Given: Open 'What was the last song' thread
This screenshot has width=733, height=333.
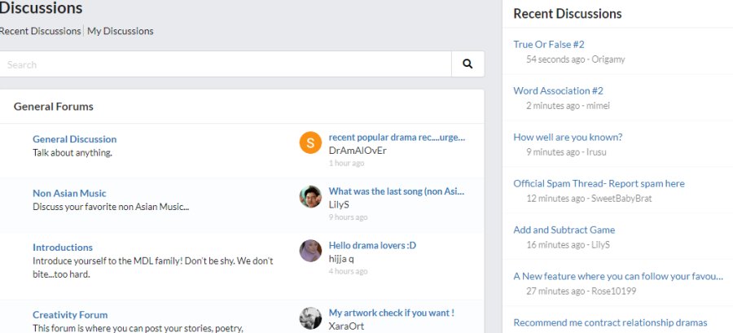Looking at the screenshot, I should (x=397, y=191).
